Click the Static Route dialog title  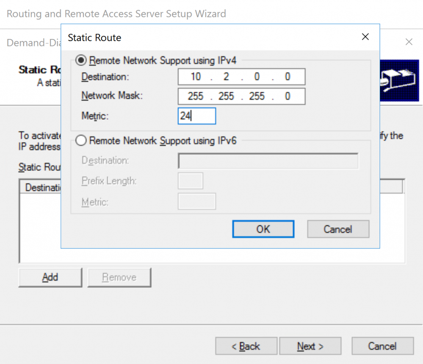94,38
